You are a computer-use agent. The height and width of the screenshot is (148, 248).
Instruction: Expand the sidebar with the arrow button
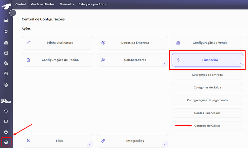tap(13, 13)
